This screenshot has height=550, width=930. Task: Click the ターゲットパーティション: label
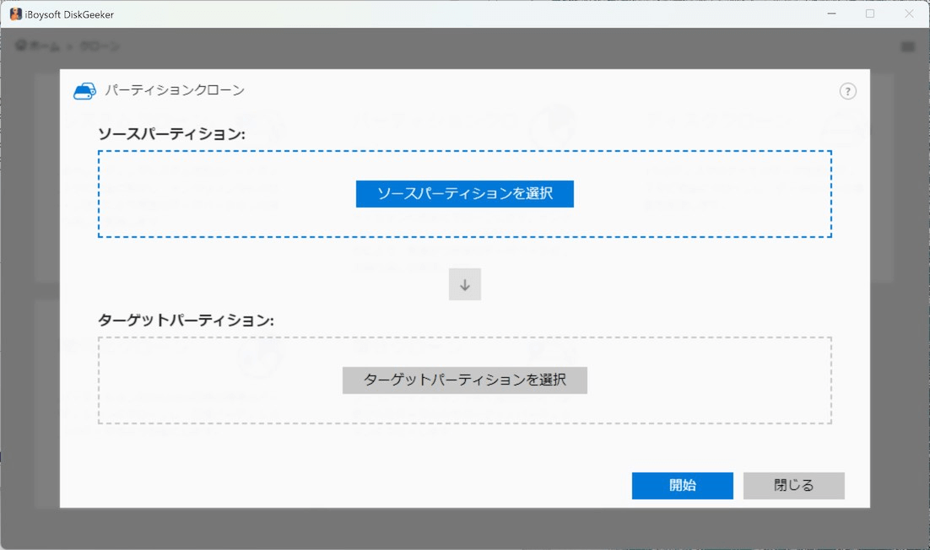click(x=187, y=321)
